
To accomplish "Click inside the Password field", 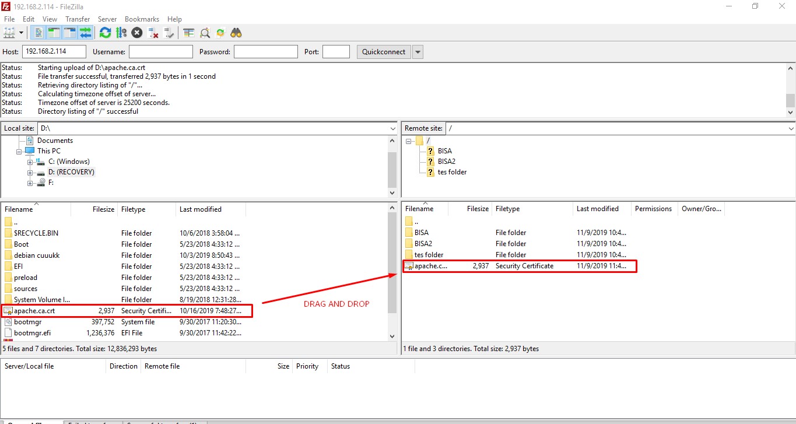I will (265, 51).
